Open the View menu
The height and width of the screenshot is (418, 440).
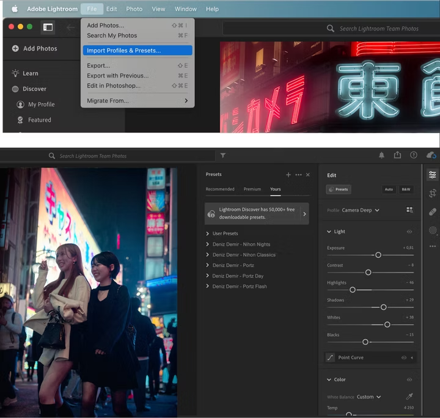click(x=158, y=9)
